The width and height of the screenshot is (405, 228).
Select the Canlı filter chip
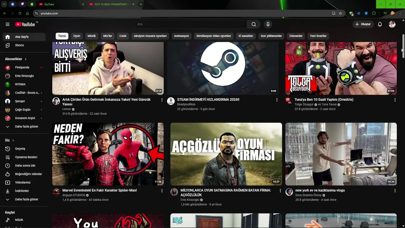(x=123, y=36)
